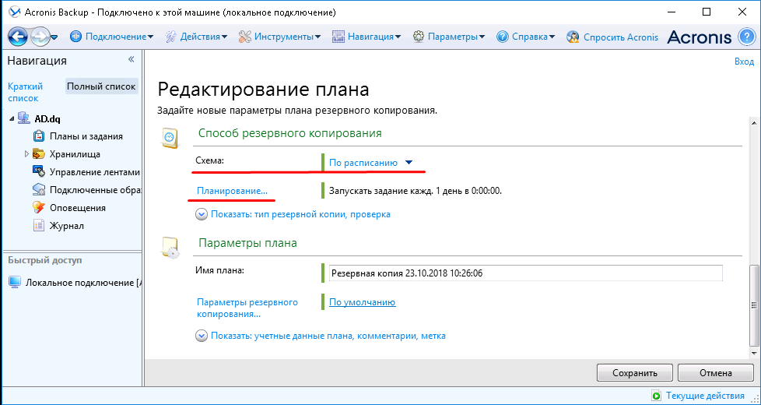This screenshot has width=761, height=405.
Task: Click Спросить Acronis link
Action: click(x=621, y=37)
